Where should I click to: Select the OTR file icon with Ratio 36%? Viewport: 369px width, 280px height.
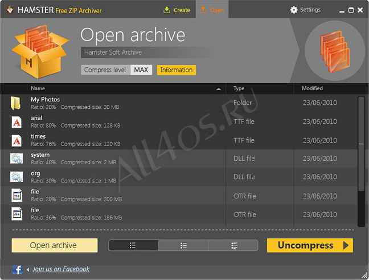17,213
